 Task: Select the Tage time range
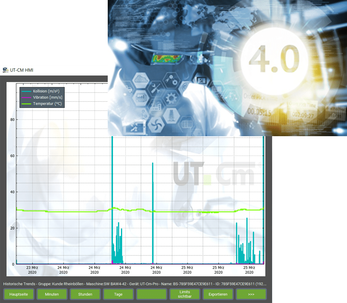point(118,294)
